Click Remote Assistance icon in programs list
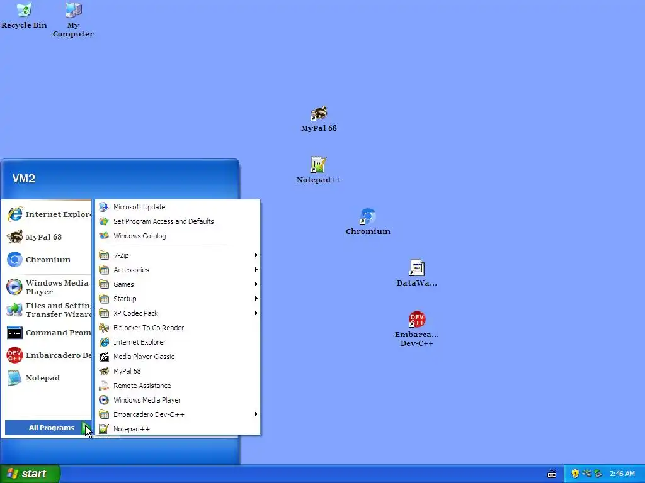The width and height of the screenshot is (645, 483). click(x=104, y=386)
